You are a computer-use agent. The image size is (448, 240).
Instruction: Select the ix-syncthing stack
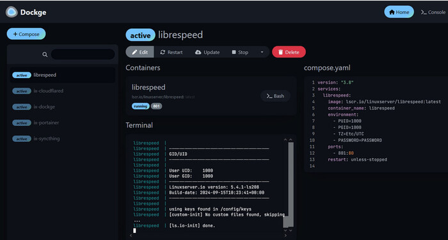pos(63,139)
